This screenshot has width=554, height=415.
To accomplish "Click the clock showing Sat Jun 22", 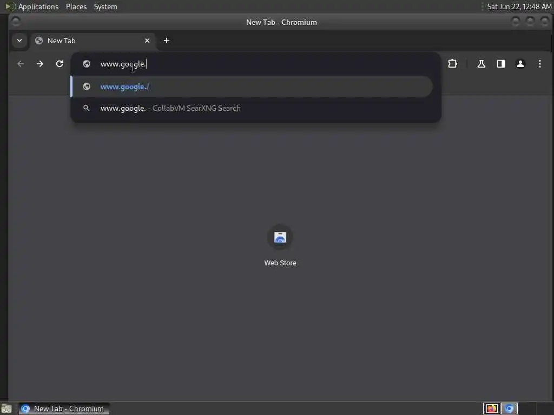I will pos(519,6).
